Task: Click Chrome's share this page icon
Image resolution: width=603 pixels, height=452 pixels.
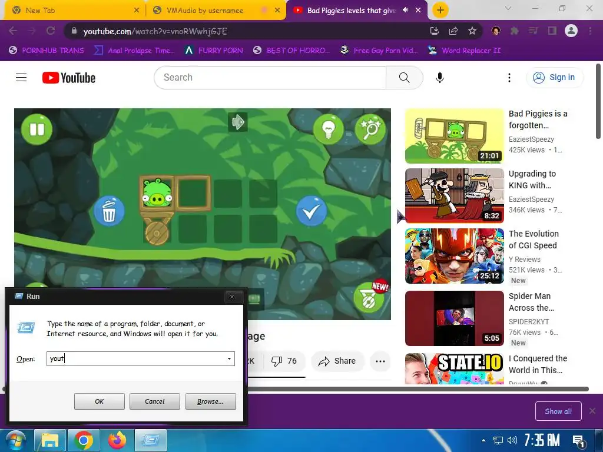Action: click(x=453, y=31)
